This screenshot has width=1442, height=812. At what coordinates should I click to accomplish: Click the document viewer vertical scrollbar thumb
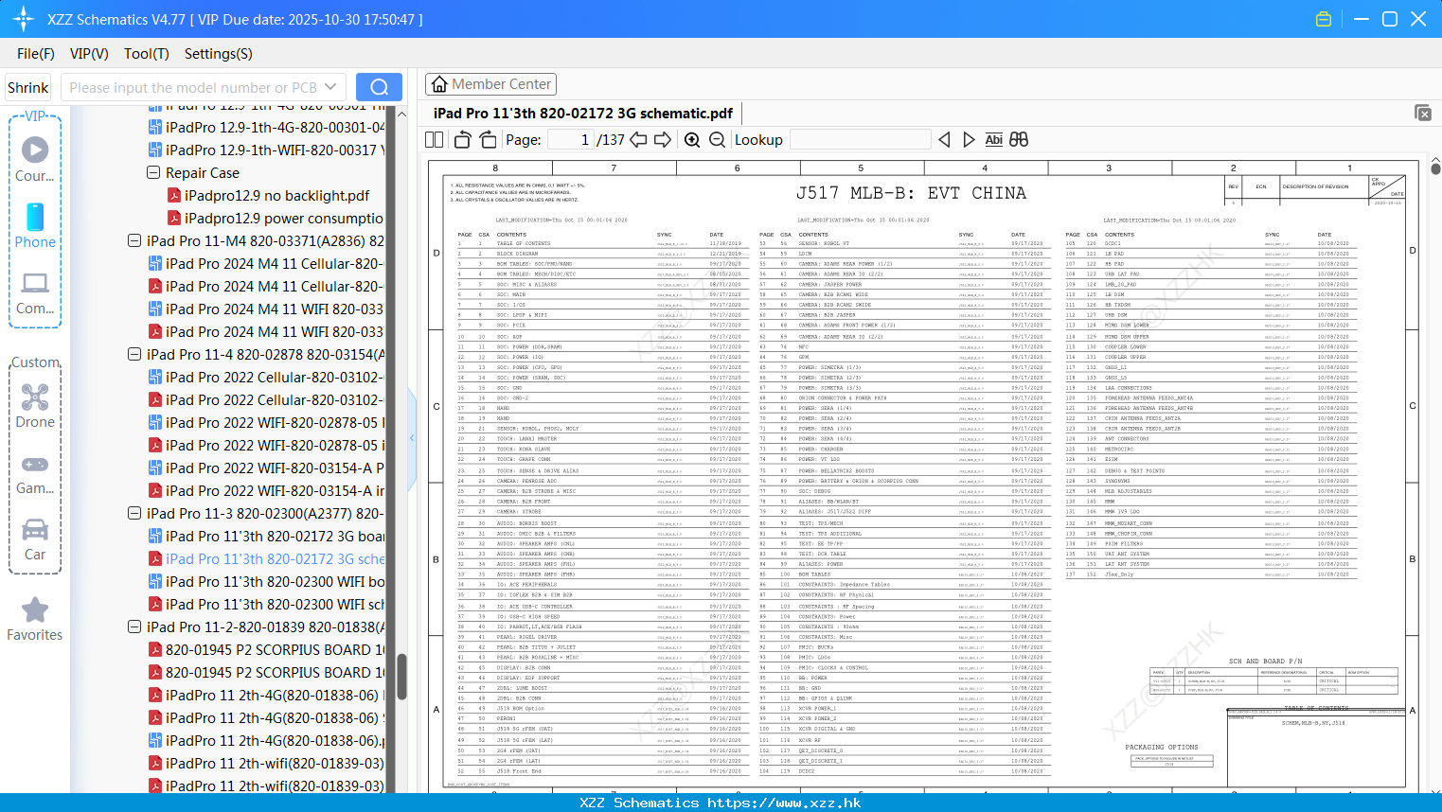tap(1435, 168)
